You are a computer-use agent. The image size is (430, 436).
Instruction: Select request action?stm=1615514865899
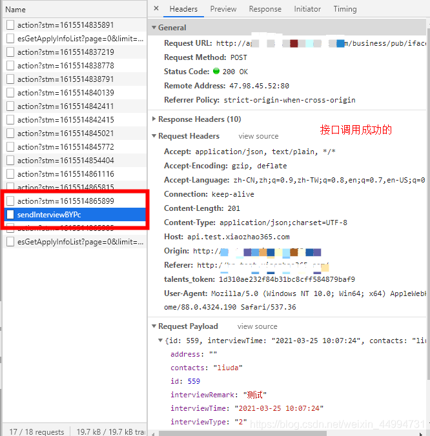[75, 201]
